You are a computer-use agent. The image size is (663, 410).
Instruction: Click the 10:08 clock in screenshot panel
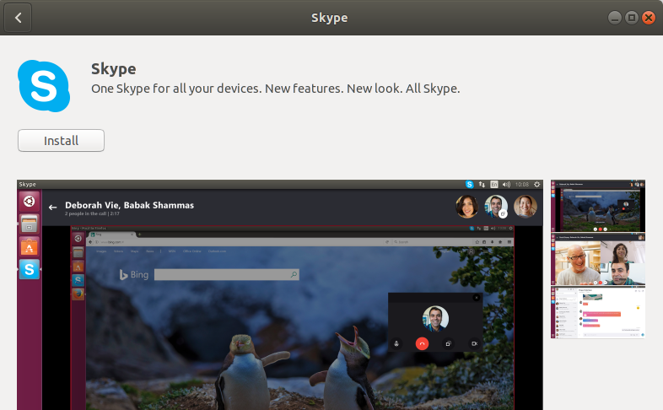click(x=522, y=184)
